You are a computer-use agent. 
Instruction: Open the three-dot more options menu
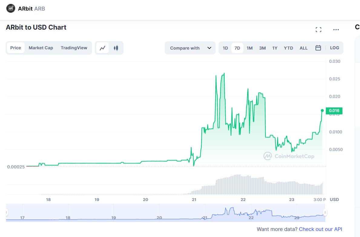(336, 30)
